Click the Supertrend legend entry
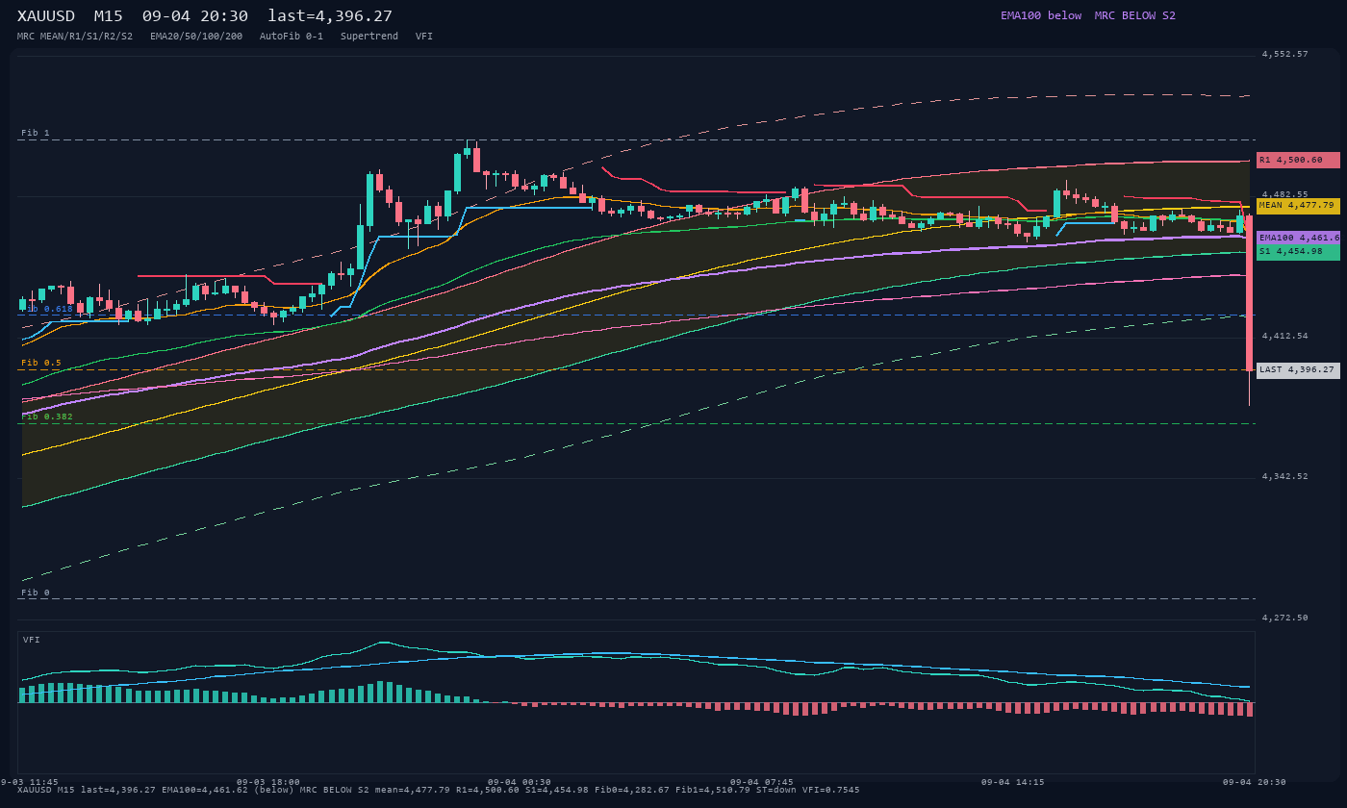 click(369, 37)
